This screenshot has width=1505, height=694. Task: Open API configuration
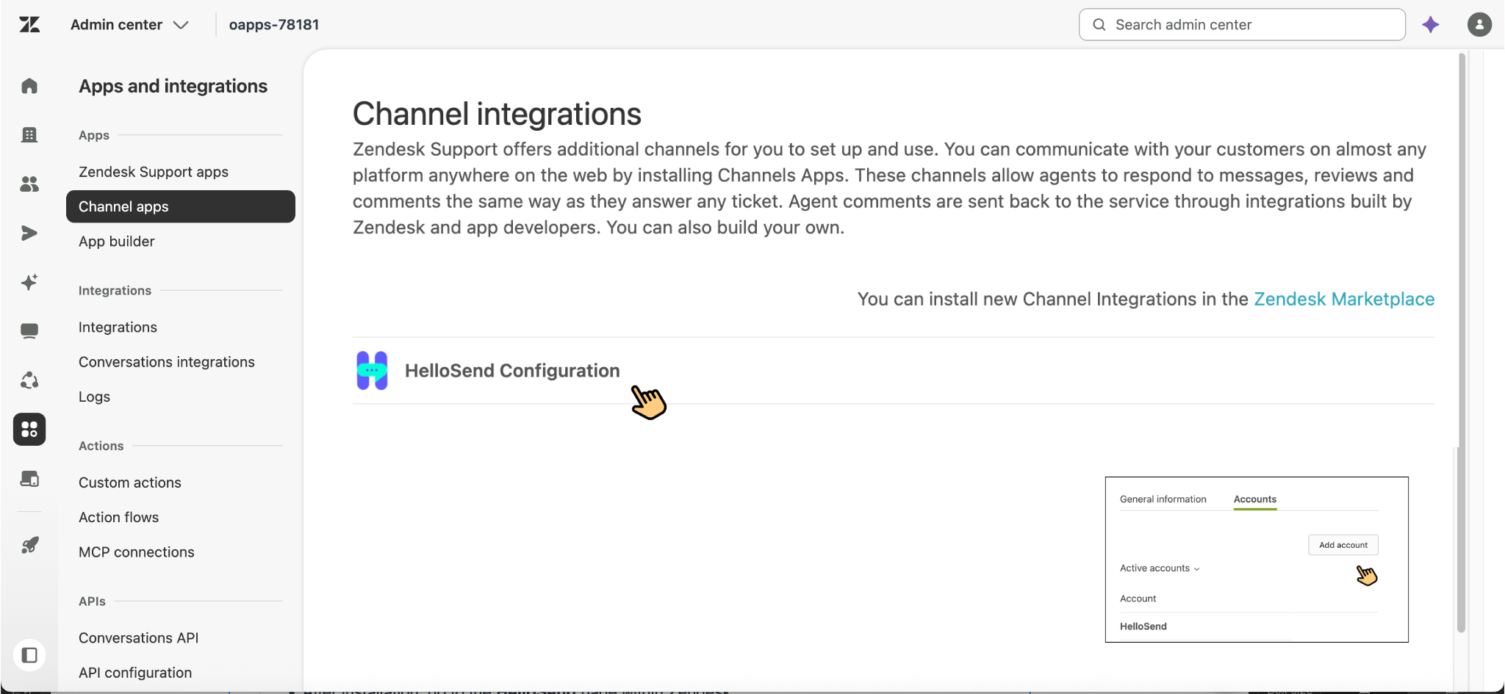click(135, 673)
